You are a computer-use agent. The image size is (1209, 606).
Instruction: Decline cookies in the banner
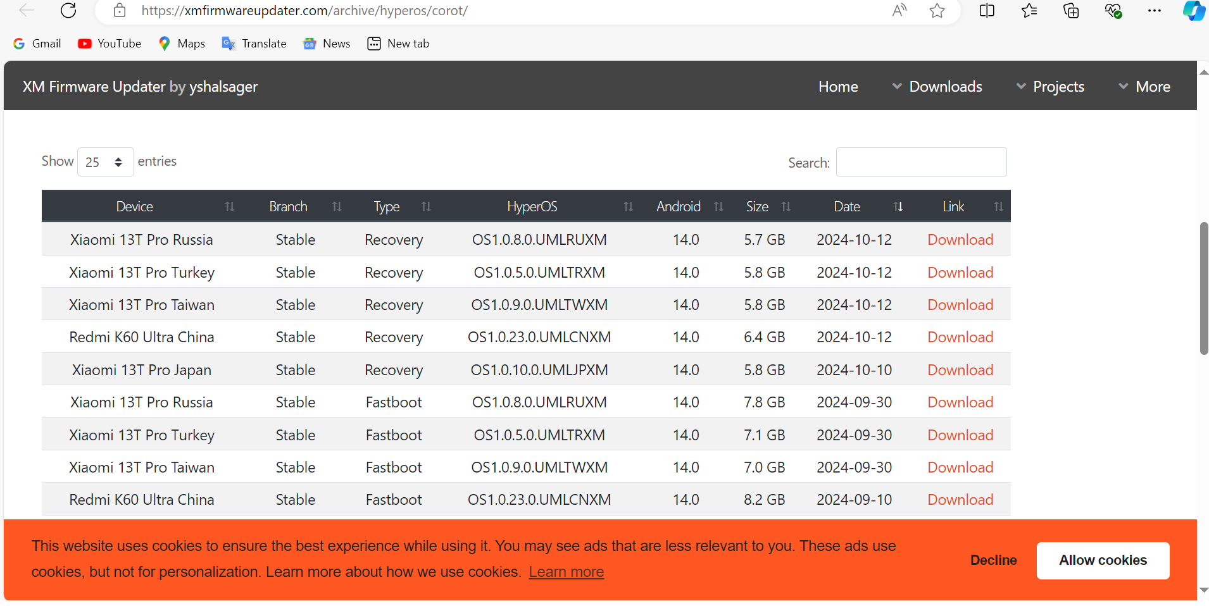(994, 560)
